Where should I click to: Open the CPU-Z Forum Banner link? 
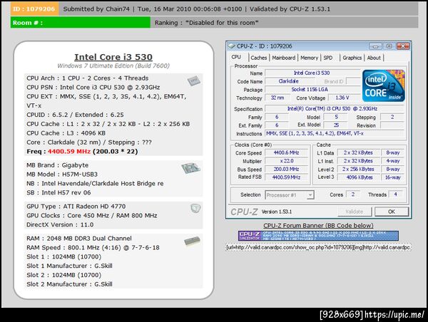(318, 226)
